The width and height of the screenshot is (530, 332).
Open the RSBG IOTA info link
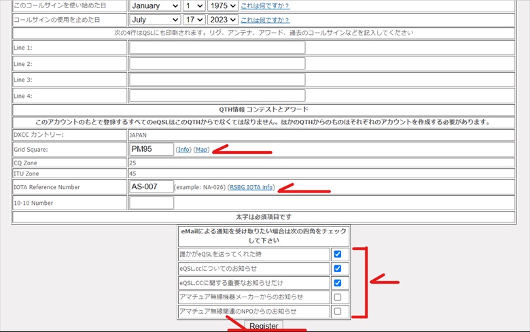click(251, 187)
